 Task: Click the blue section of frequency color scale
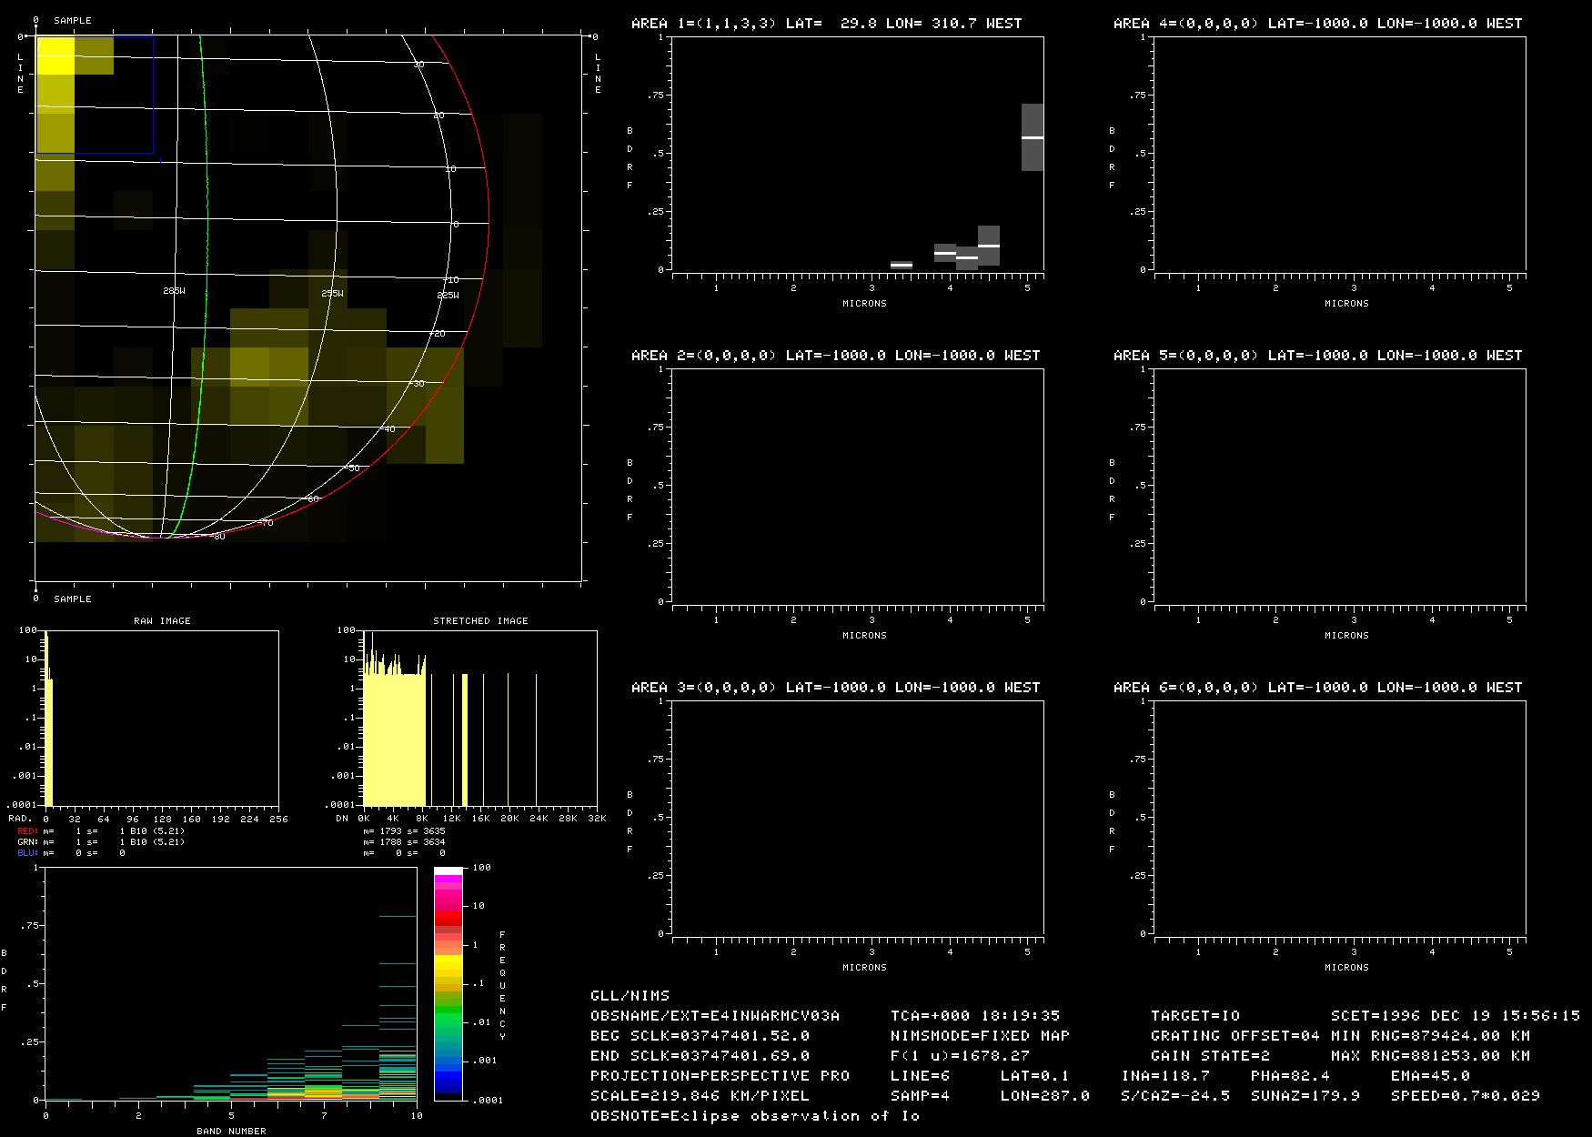[448, 1081]
